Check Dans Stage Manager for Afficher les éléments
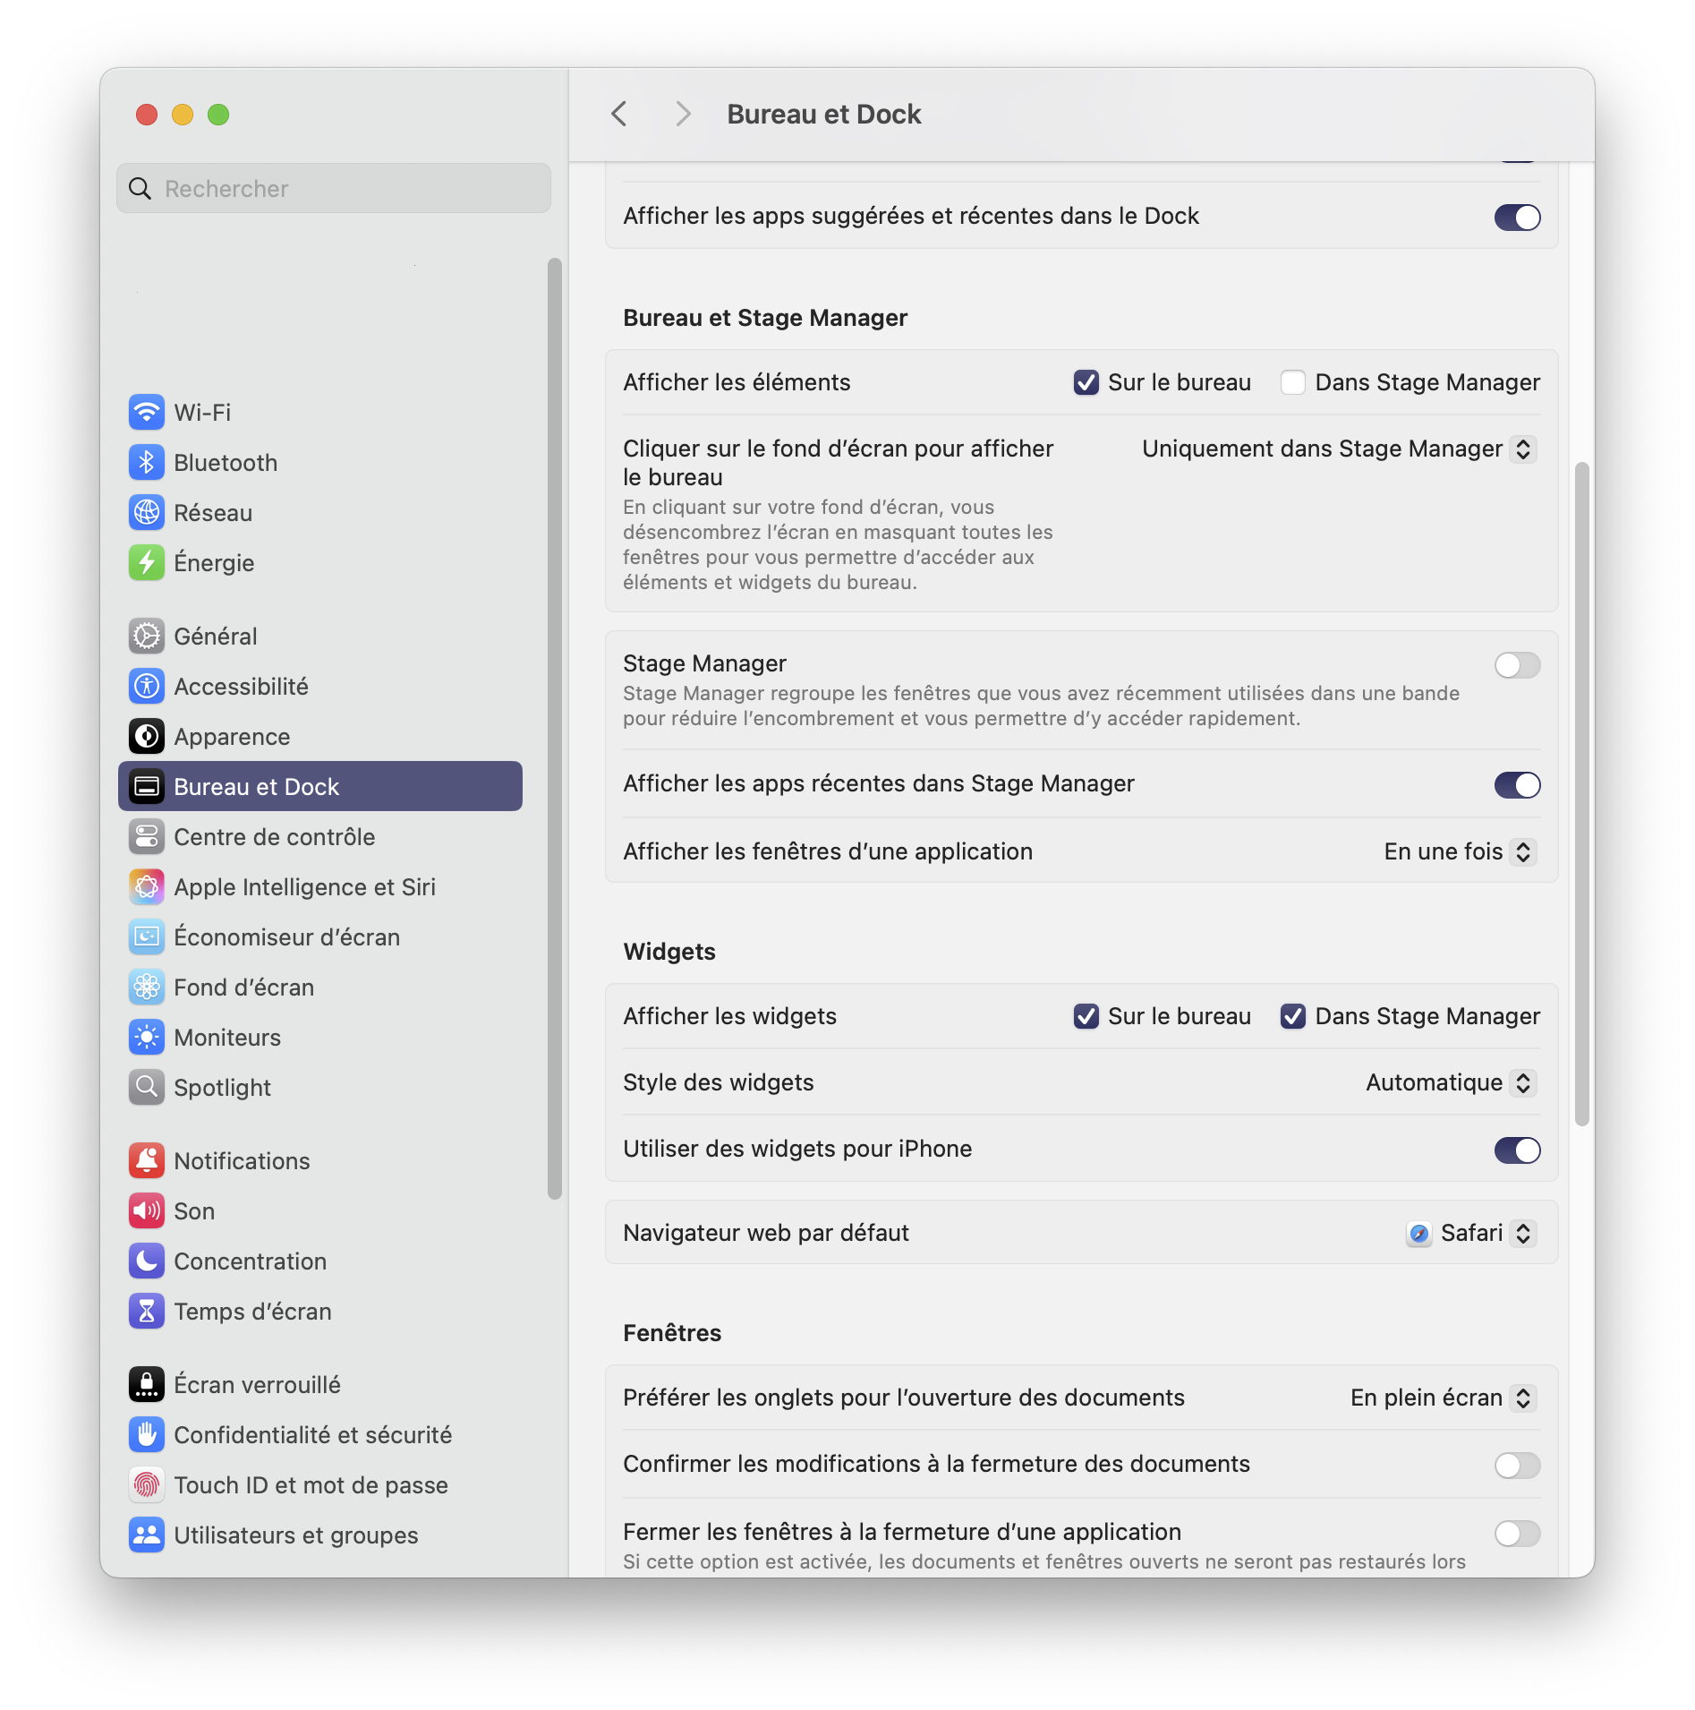The image size is (1695, 1710). pyautogui.click(x=1292, y=383)
